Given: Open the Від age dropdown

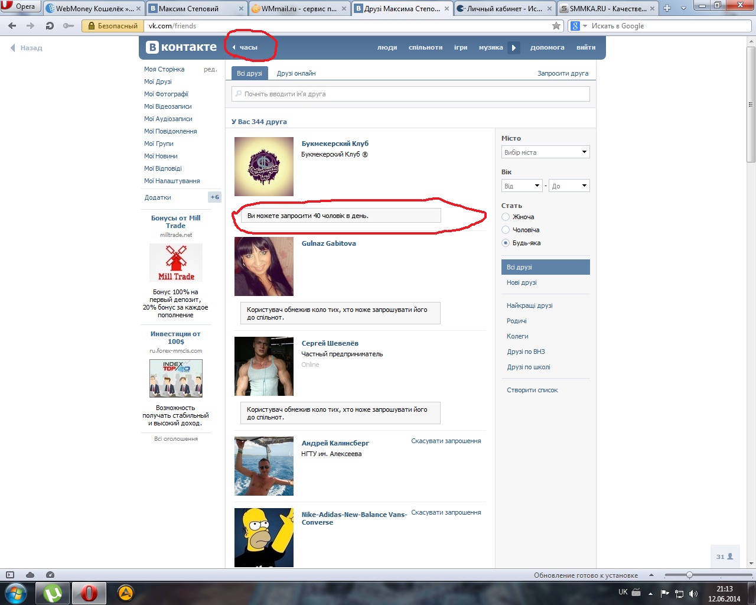Looking at the screenshot, I should [x=522, y=186].
